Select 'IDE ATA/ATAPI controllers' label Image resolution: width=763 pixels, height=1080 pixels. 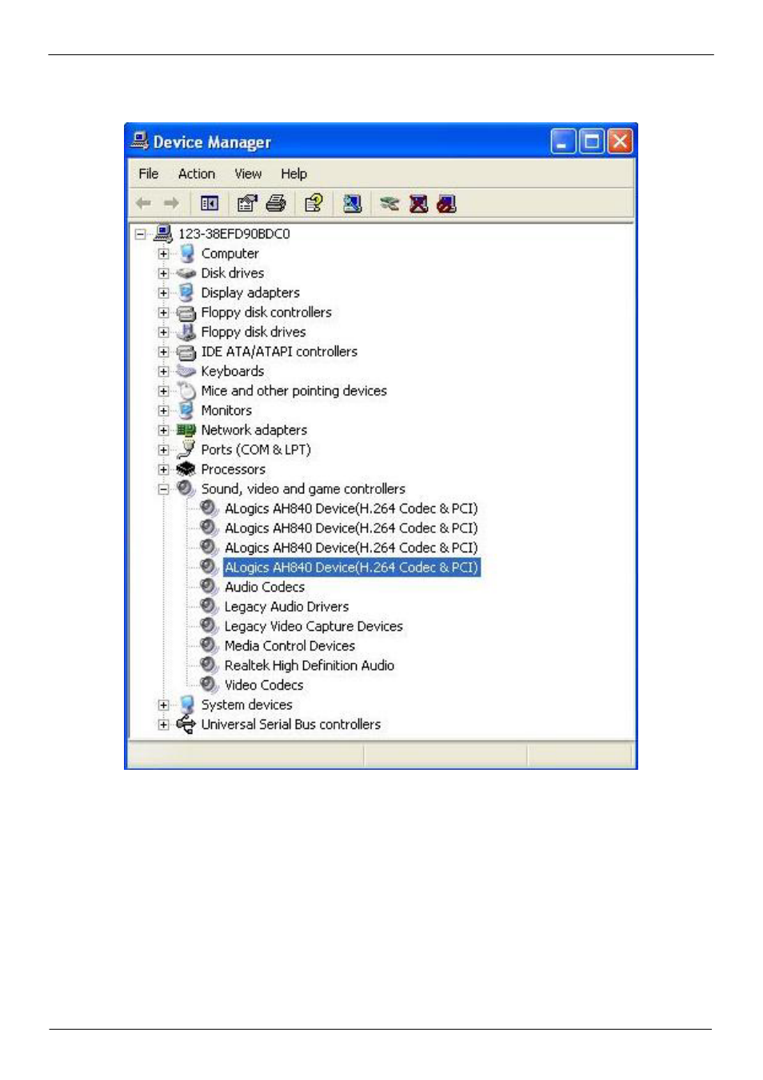pos(279,352)
